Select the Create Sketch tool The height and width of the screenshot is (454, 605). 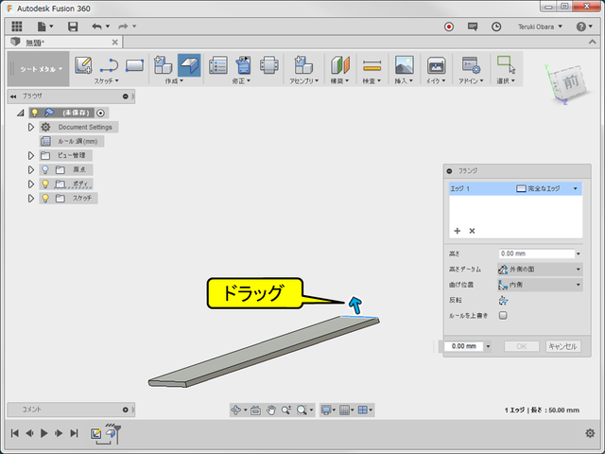click(83, 65)
